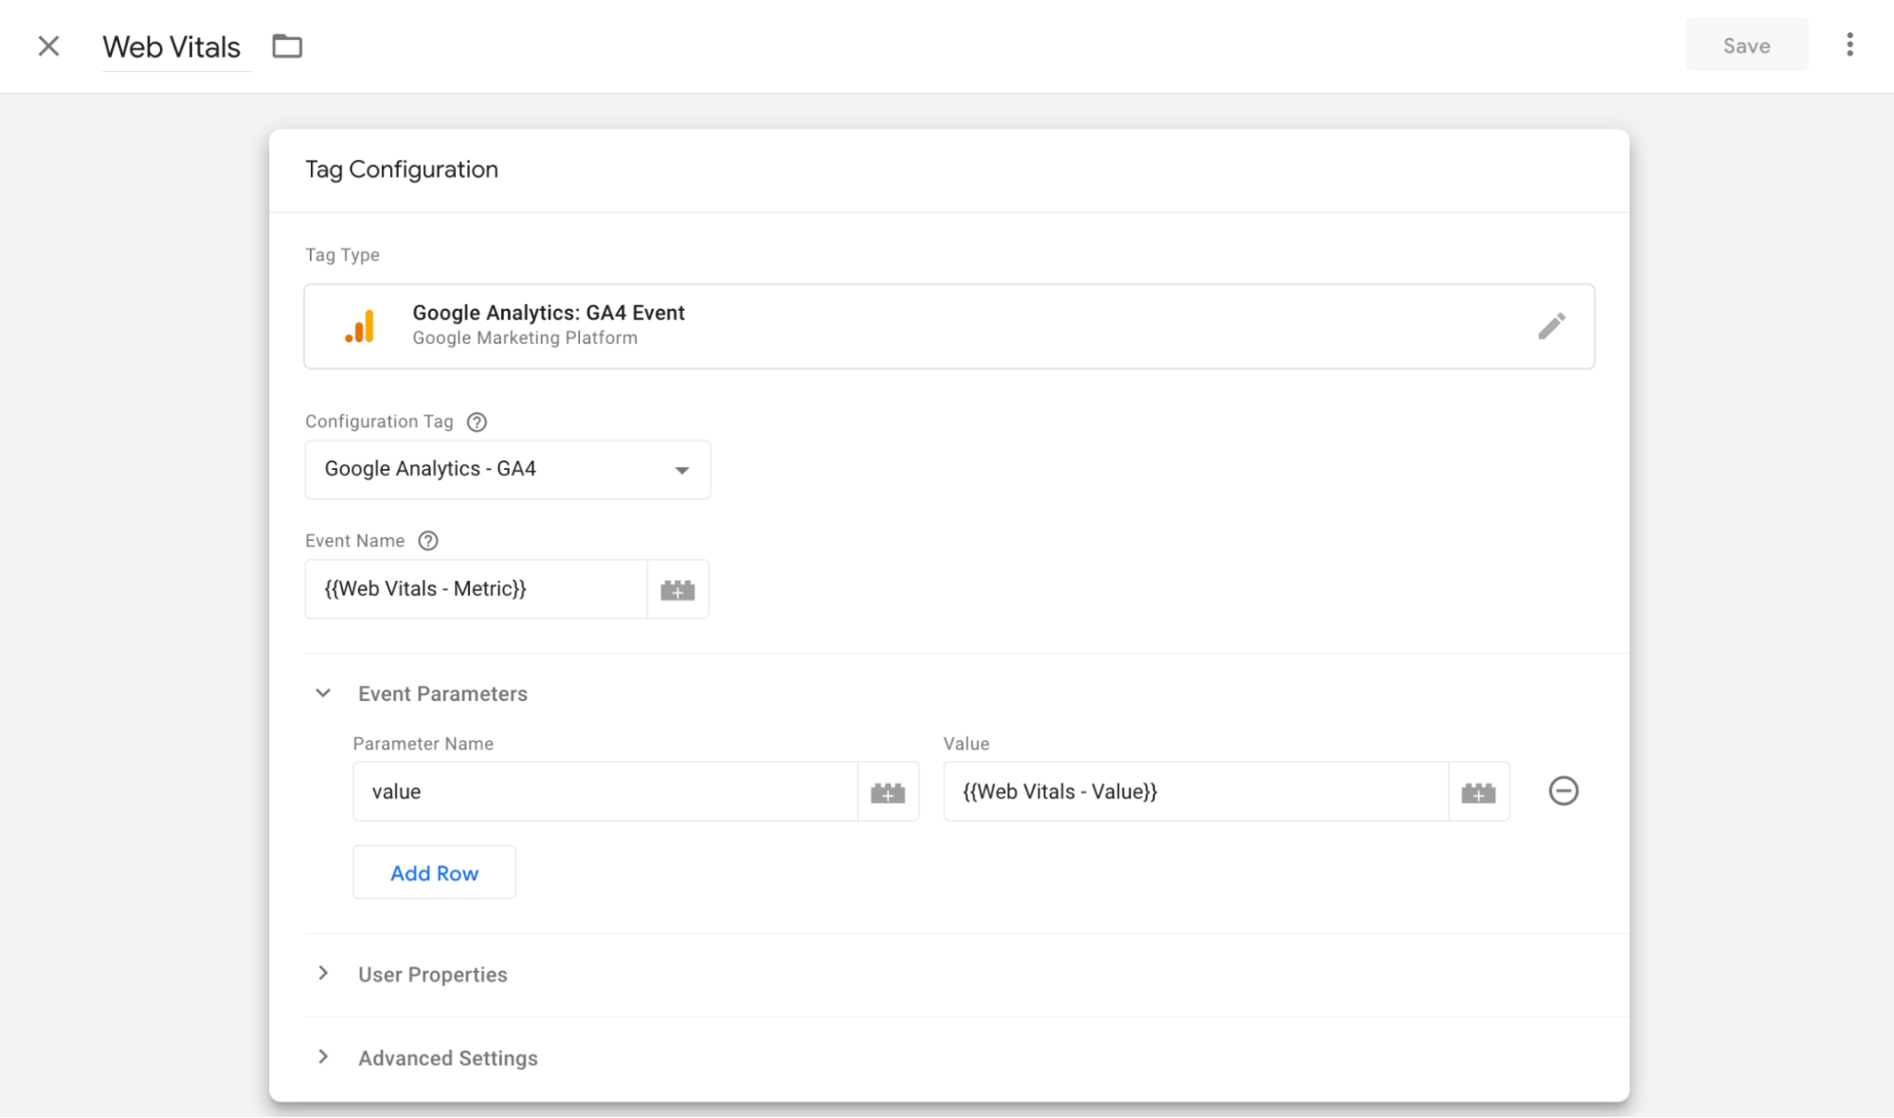Expand the Advanced Settings section
1894x1118 pixels.
[323, 1057]
